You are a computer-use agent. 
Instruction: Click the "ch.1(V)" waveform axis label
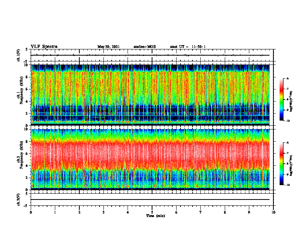click(18, 55)
